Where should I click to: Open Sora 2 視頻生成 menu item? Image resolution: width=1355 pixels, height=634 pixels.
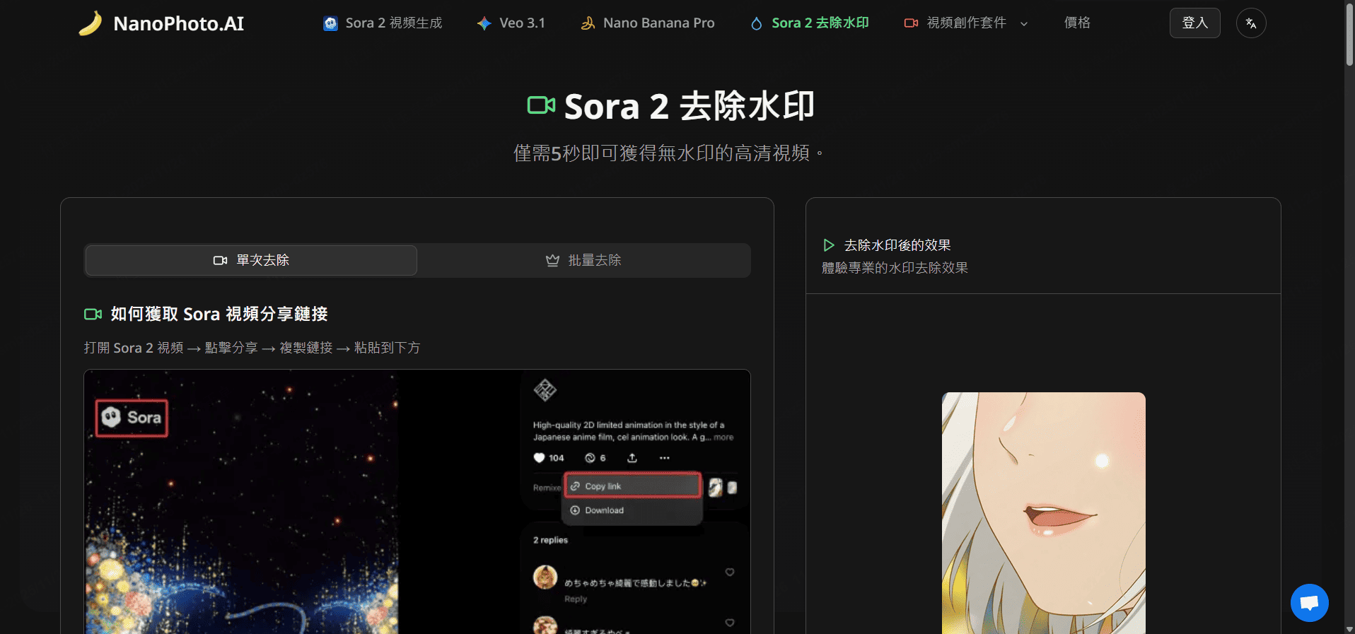pyautogui.click(x=383, y=23)
